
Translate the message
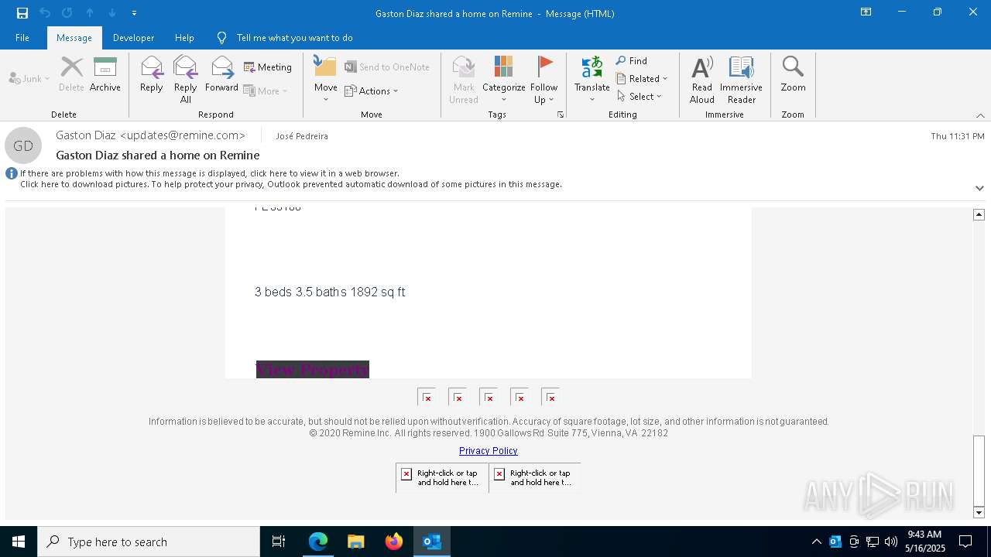coord(592,80)
